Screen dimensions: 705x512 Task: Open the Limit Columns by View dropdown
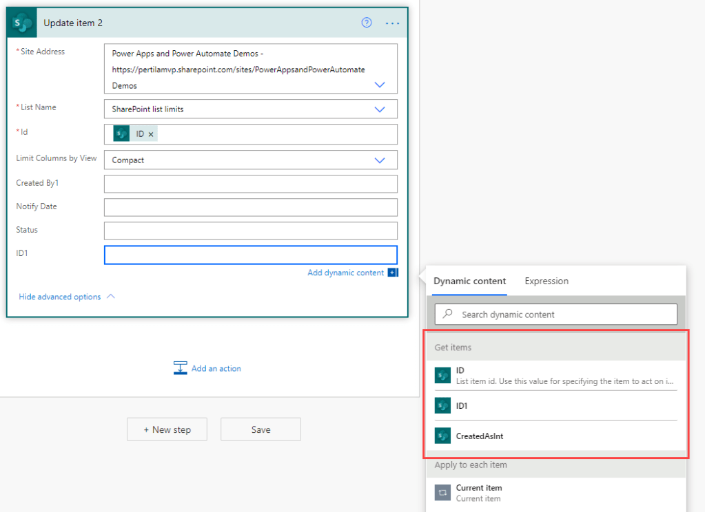pos(379,160)
